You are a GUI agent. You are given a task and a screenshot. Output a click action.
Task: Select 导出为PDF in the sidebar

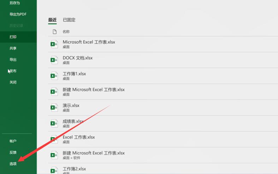[18, 14]
